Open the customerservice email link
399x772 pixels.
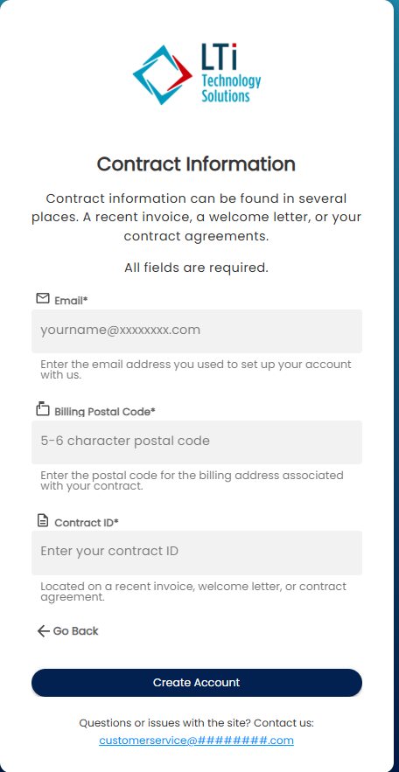tap(196, 740)
